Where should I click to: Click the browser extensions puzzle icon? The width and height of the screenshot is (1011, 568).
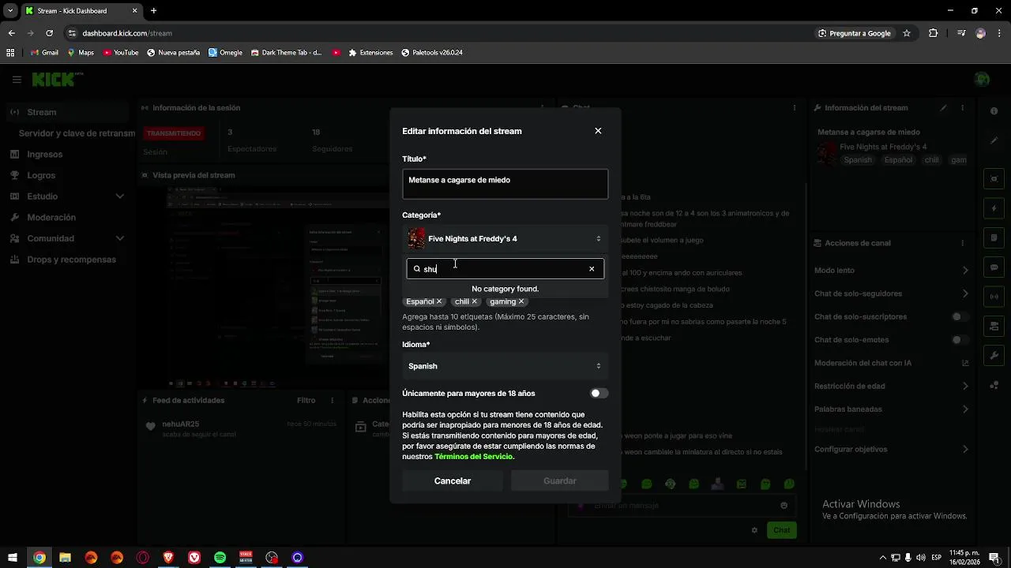coord(933,33)
